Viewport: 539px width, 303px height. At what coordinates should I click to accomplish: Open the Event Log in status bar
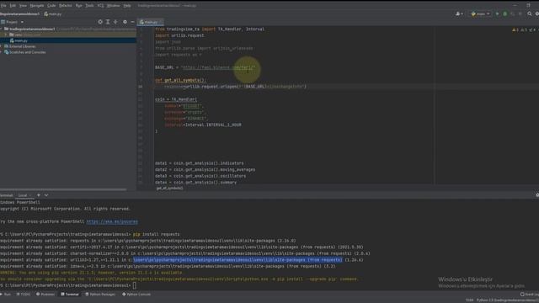tap(530, 295)
